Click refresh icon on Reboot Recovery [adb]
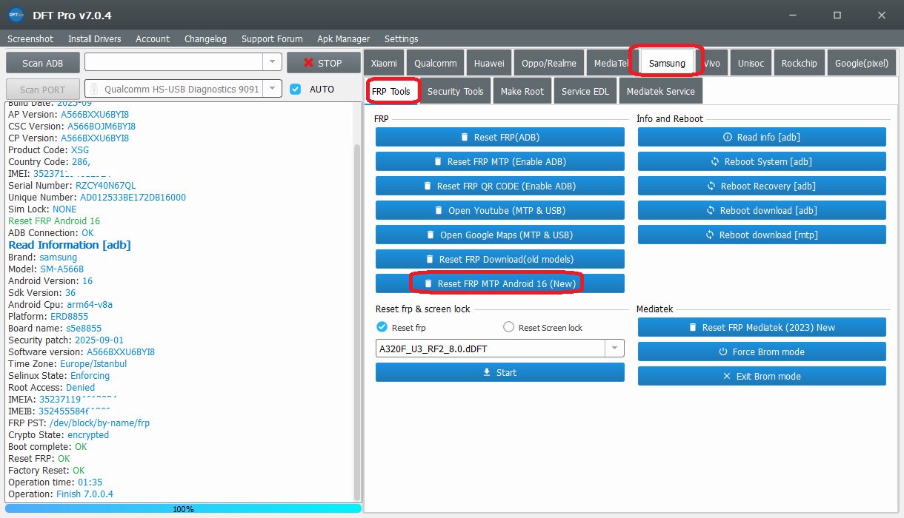The image size is (904, 518). pyautogui.click(x=711, y=186)
